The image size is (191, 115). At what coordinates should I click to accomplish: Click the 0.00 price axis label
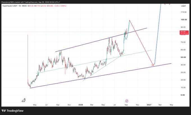pos(183,95)
